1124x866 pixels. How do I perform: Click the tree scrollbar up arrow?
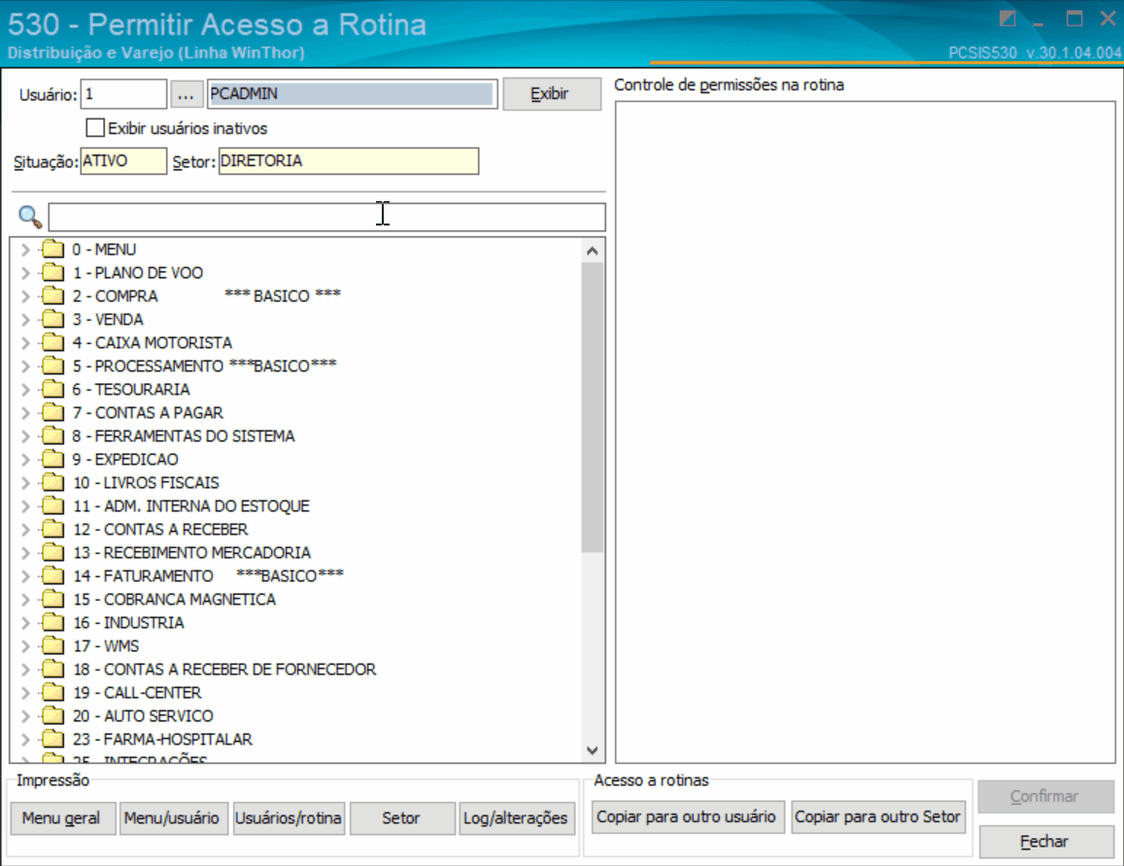click(x=592, y=251)
